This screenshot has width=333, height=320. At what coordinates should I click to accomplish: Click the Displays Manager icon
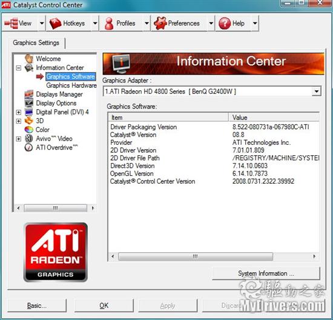[x=29, y=94]
